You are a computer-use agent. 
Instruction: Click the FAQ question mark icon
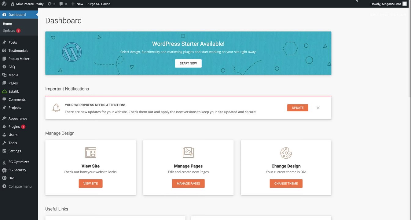[4, 67]
